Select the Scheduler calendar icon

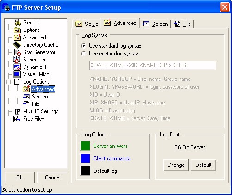(17, 60)
